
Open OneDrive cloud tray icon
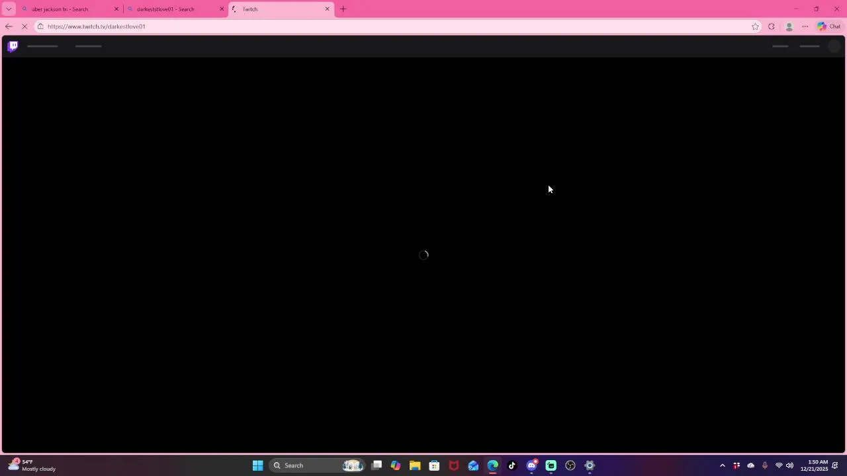pyautogui.click(x=750, y=465)
